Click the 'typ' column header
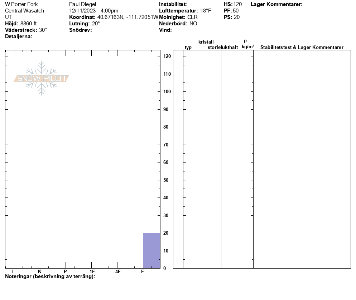This screenshot has width=356, height=300. pos(188,47)
